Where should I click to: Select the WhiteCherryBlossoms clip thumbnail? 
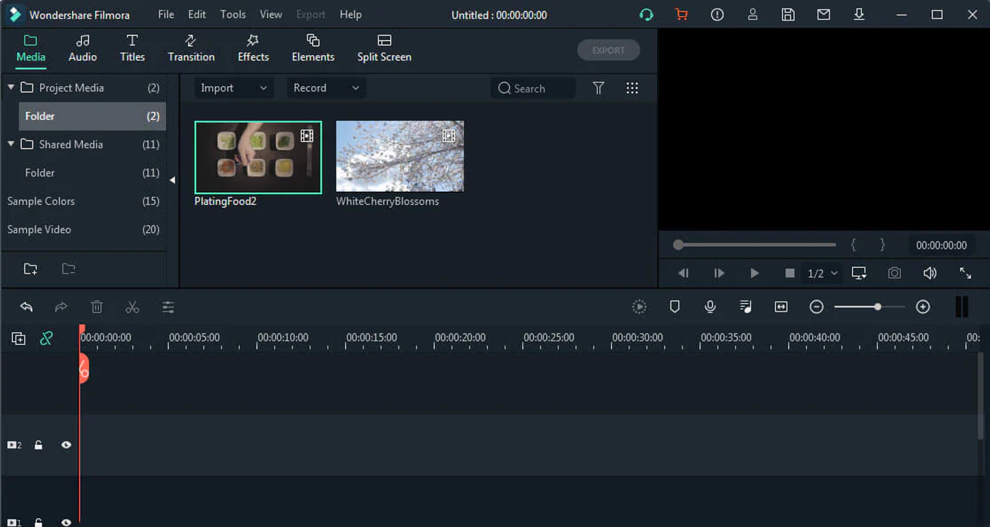[400, 156]
